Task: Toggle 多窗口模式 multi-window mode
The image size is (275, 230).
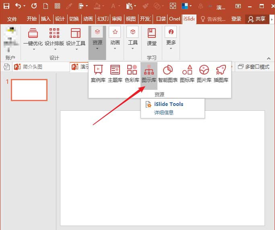Action: (253, 67)
